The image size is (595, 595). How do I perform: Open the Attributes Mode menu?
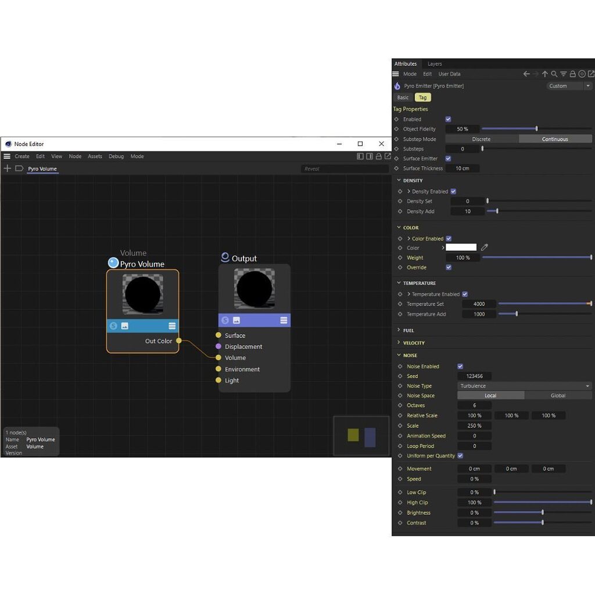pos(410,74)
